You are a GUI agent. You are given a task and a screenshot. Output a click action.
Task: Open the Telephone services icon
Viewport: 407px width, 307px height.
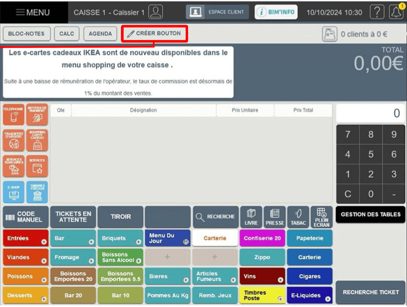[x=14, y=115]
